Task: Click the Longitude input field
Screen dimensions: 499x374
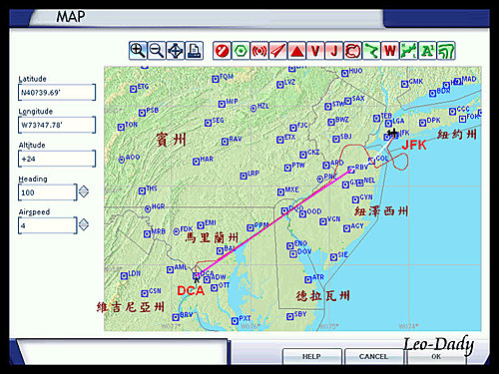Action: 57,125
